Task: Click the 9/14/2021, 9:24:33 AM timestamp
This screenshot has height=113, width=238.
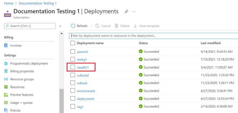Action: tap(217, 52)
